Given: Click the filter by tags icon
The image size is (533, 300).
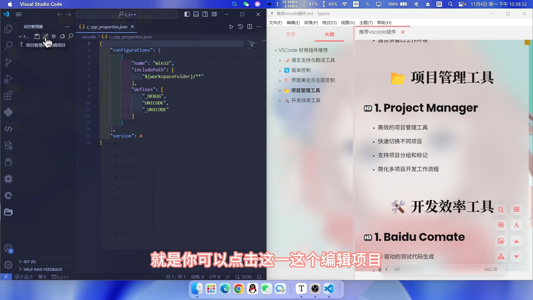Looking at the screenshot, I should coord(62,36).
